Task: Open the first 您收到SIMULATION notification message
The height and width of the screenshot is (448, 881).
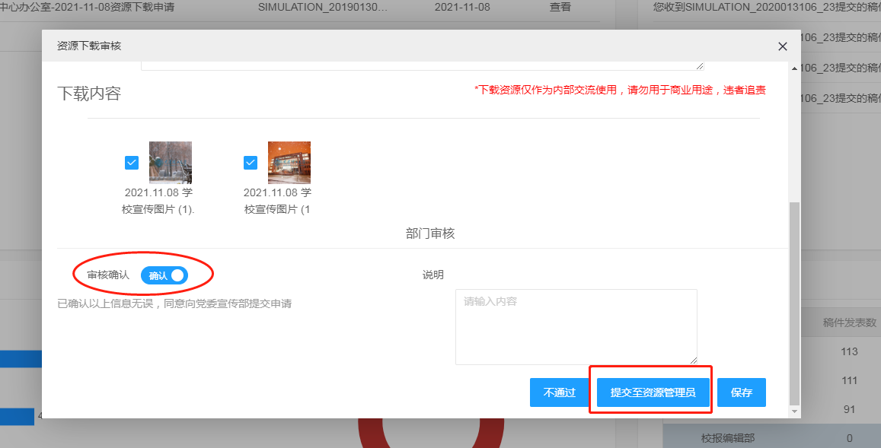Action: click(784, 6)
